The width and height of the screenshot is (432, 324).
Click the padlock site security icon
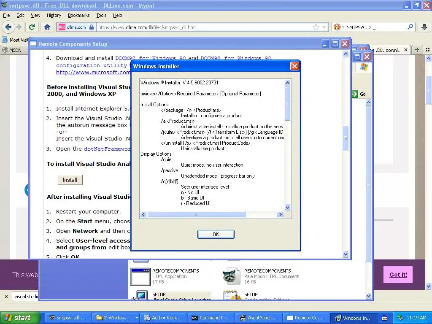(92, 27)
